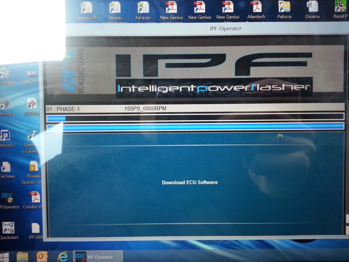Open the Alientech PDF desktop shortcut
Screen dimensions: 349x262
click(x=256, y=10)
